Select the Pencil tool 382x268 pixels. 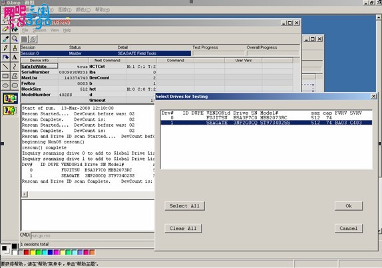coord(5,48)
